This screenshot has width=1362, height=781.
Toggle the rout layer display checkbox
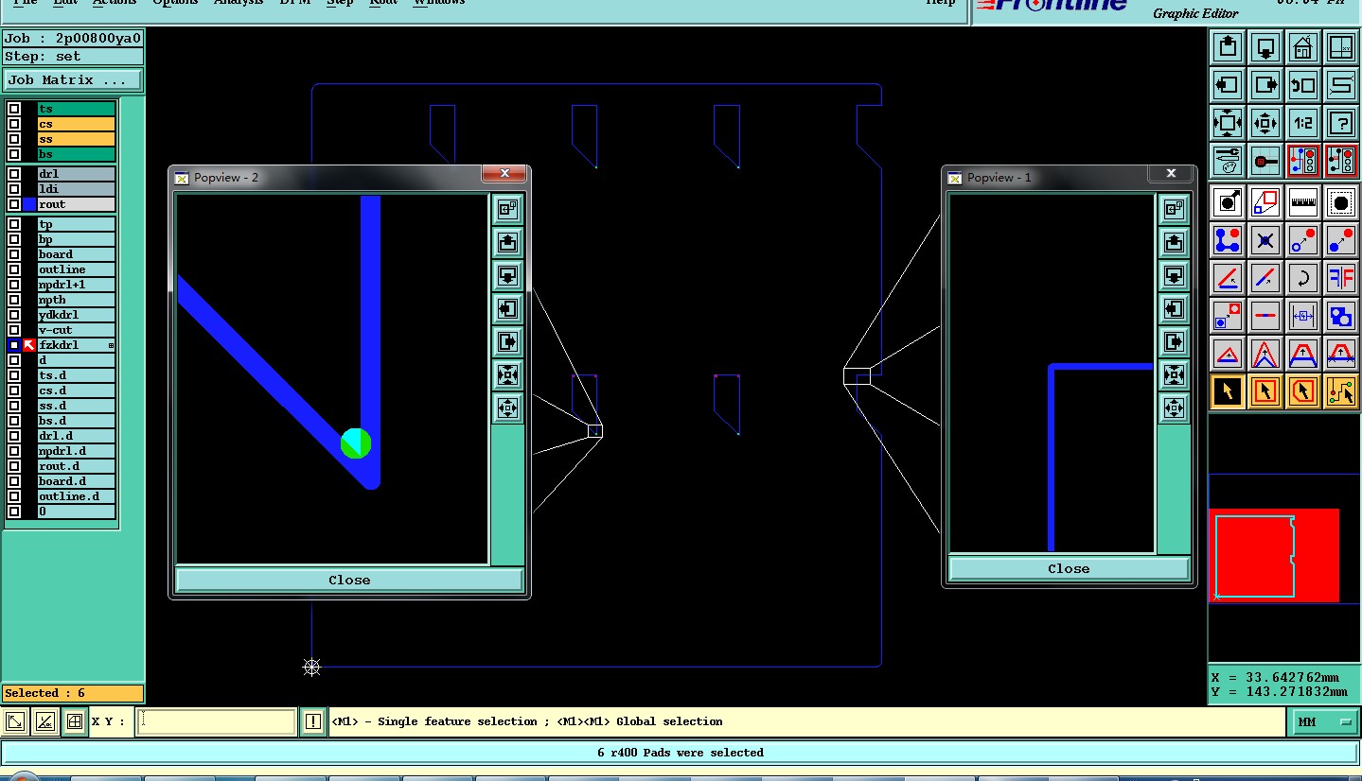(14, 204)
